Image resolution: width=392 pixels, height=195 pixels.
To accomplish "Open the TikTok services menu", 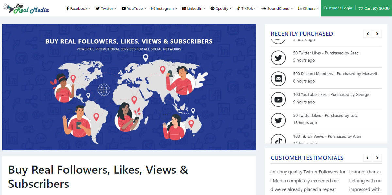I will pyautogui.click(x=246, y=8).
